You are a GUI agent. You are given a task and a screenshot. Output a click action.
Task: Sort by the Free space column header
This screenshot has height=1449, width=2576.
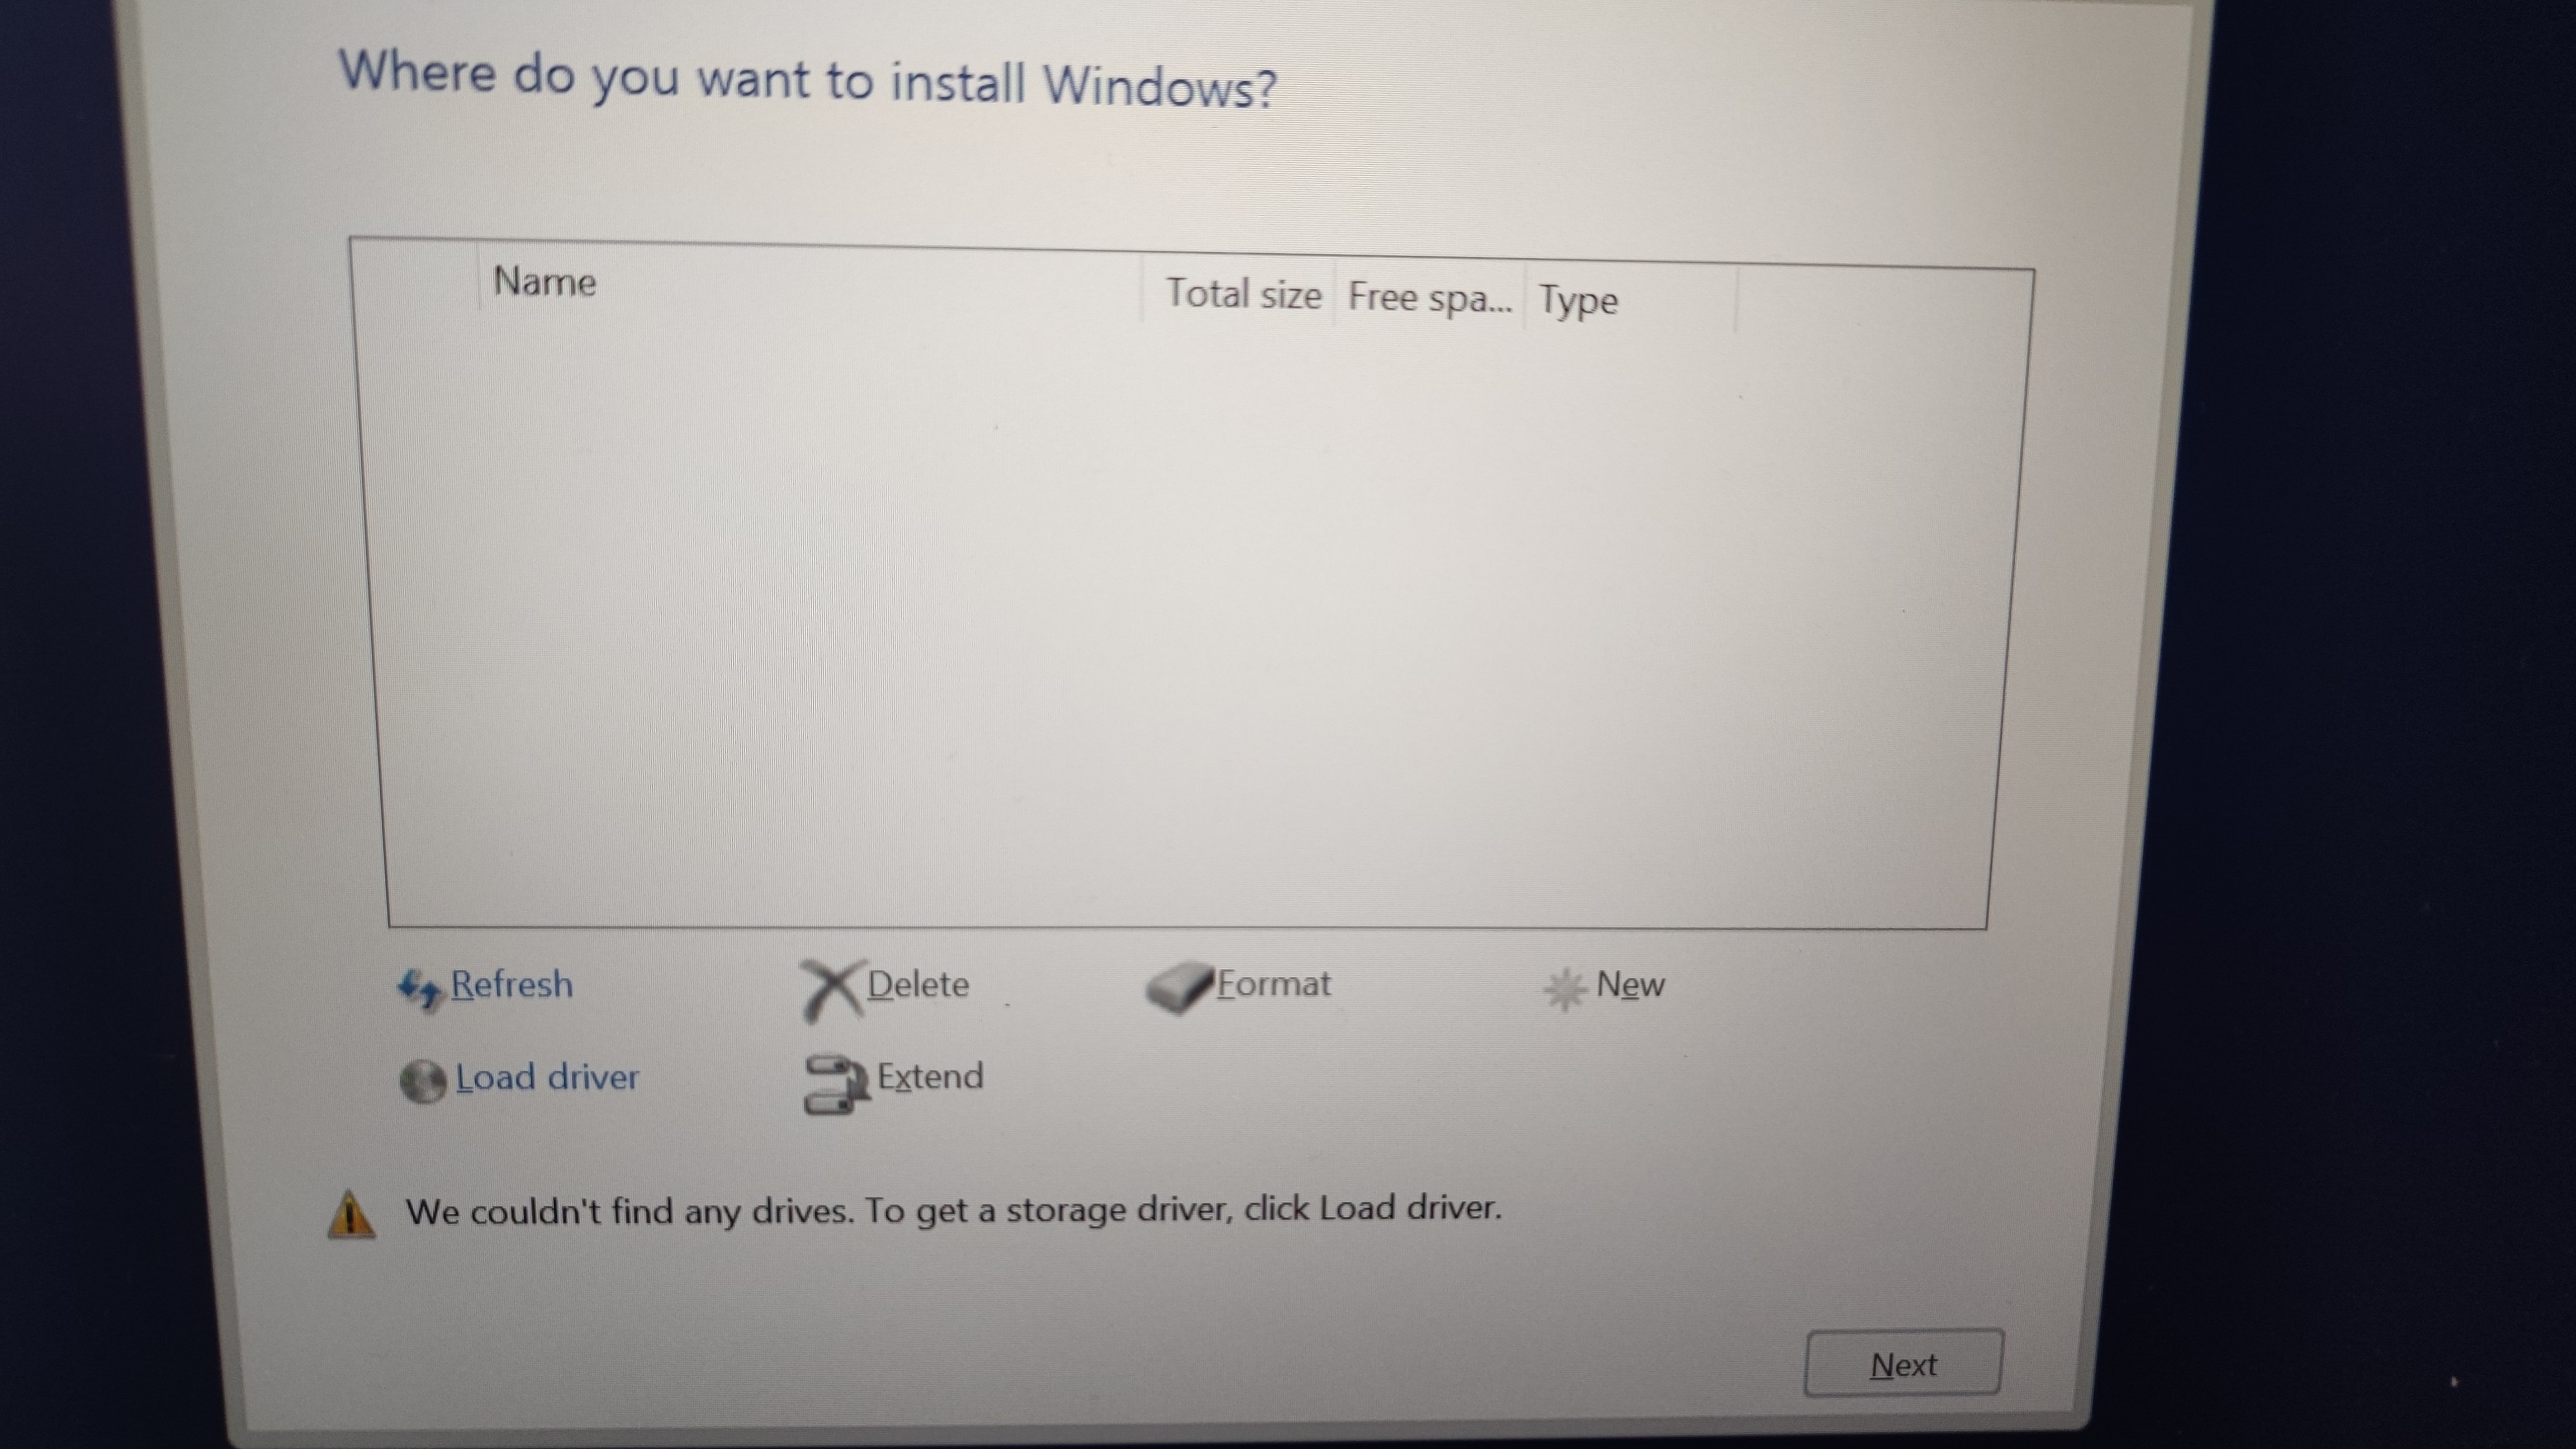1430,297
